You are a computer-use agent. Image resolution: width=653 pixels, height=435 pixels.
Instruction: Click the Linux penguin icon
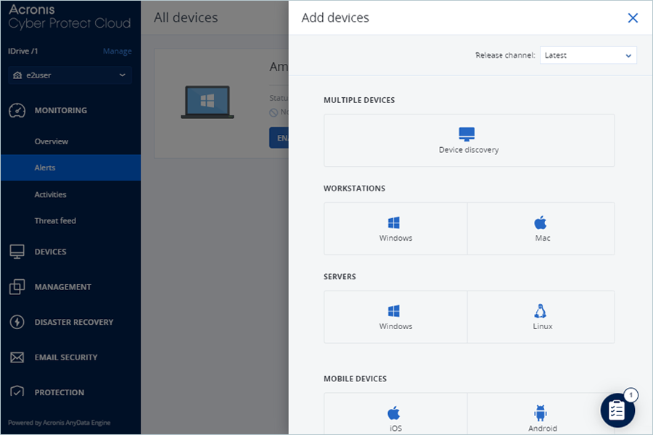pyautogui.click(x=540, y=311)
